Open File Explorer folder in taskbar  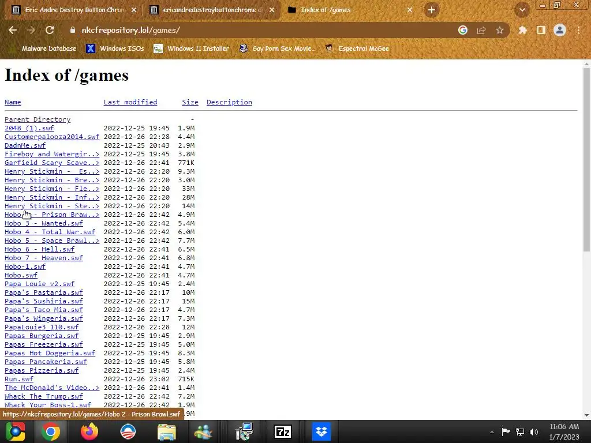[x=166, y=431]
